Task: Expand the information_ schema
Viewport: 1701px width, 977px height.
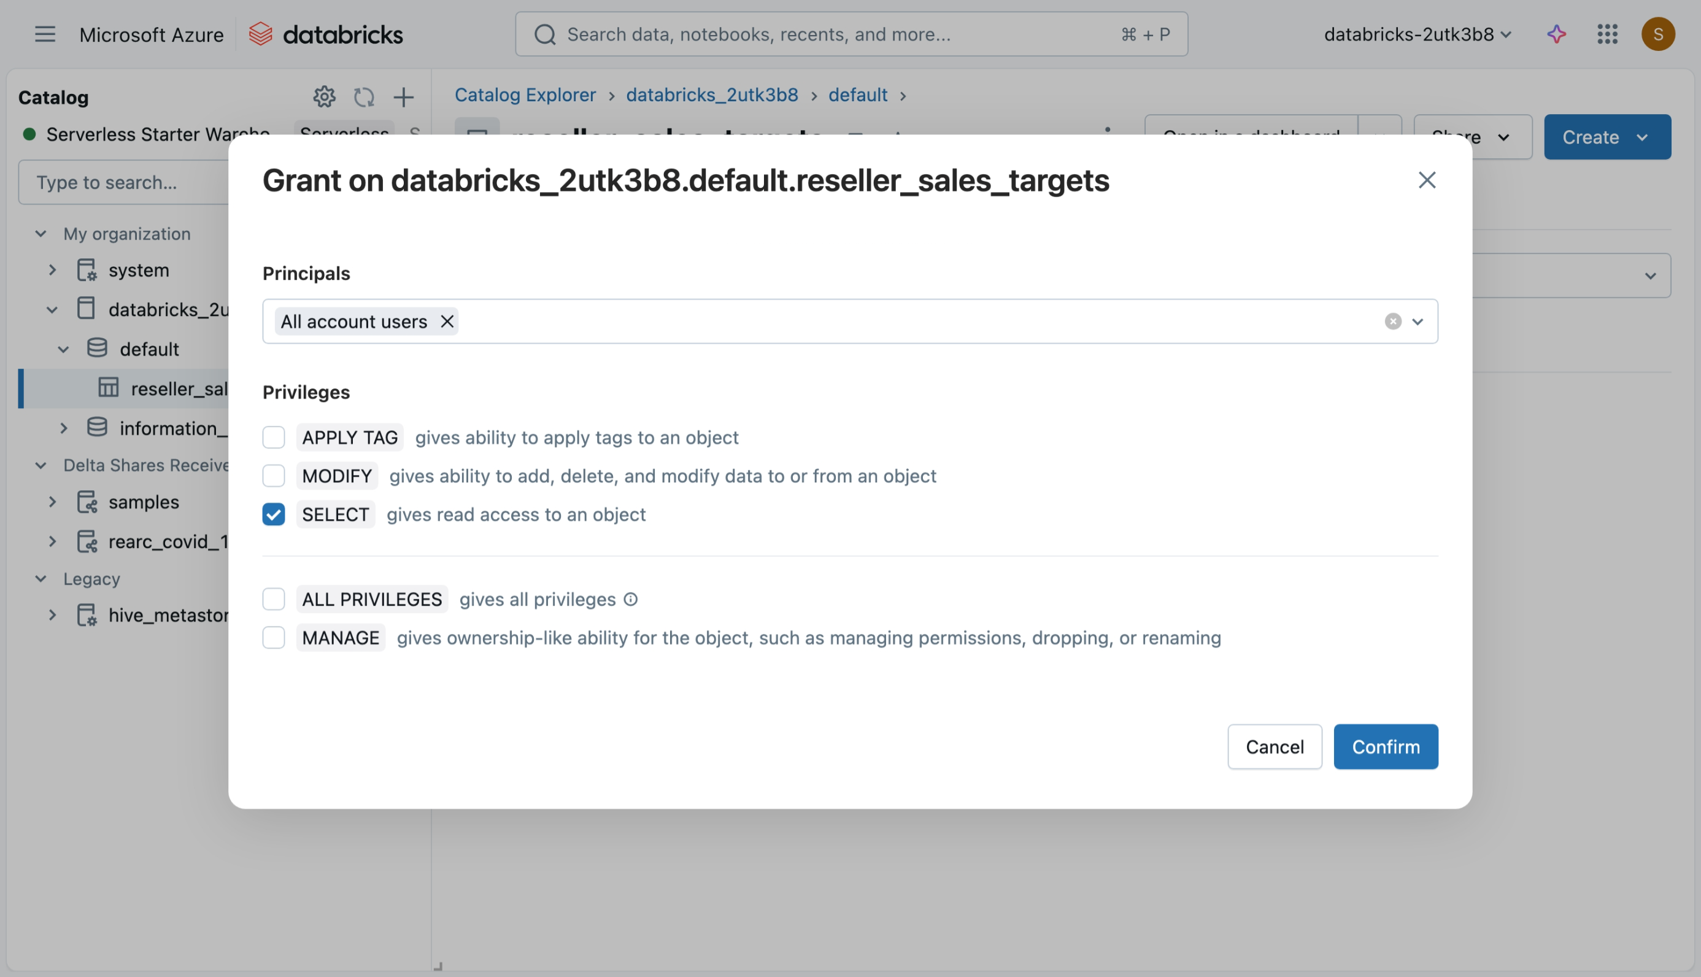Action: tap(64, 427)
